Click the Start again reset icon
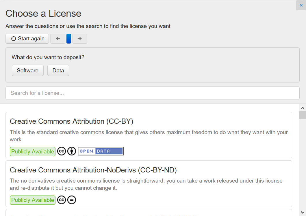 click(13, 39)
